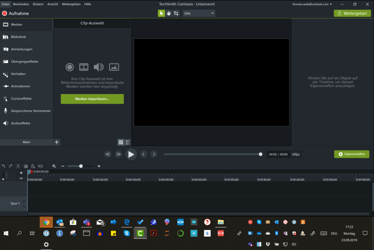Hide Spur 1 with the eye icon
This screenshot has height=250, width=374.
click(x=24, y=201)
